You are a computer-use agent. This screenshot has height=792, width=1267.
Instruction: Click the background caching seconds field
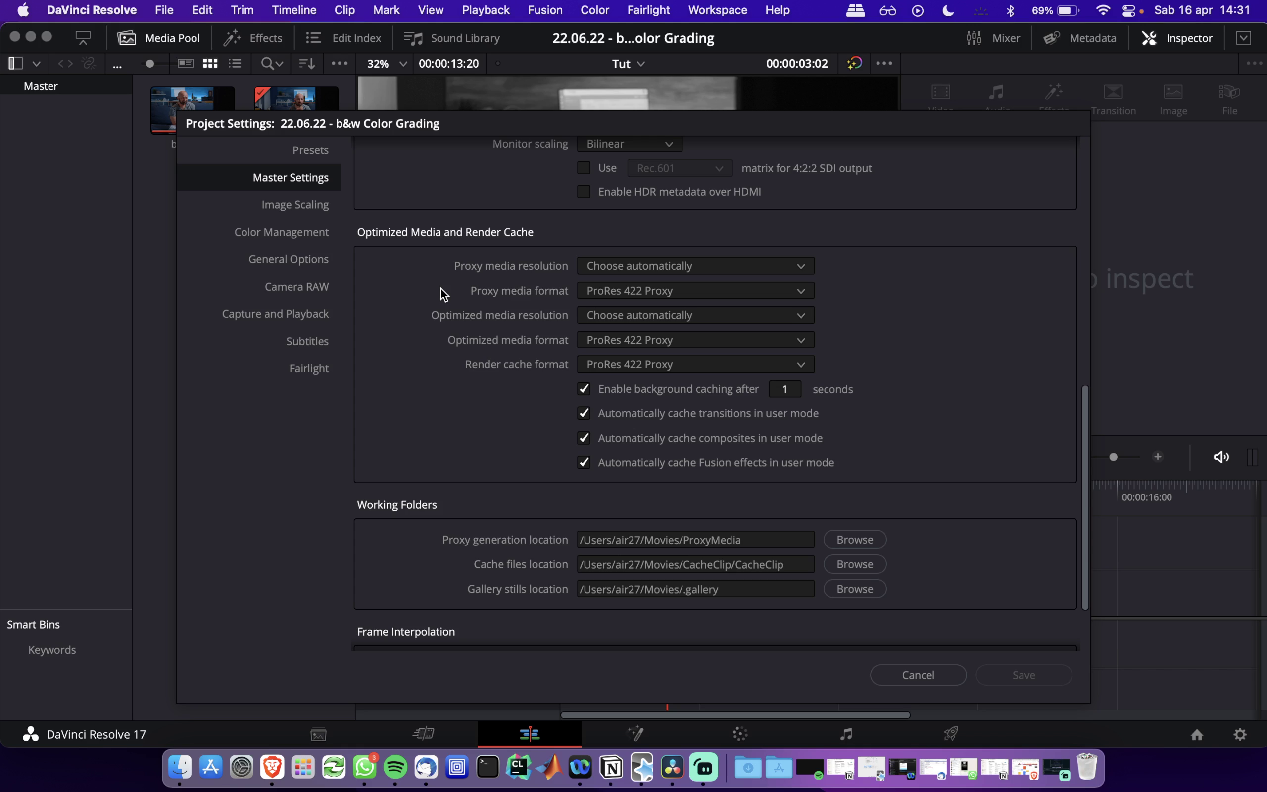784,389
